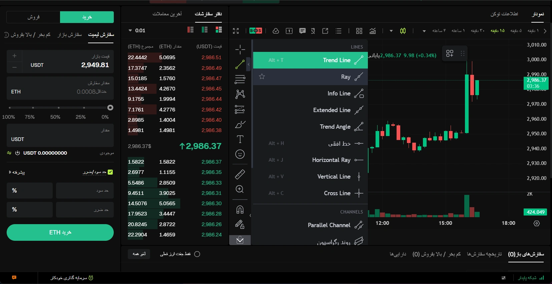Open chart indicators icon
The image size is (552, 284).
click(x=373, y=31)
